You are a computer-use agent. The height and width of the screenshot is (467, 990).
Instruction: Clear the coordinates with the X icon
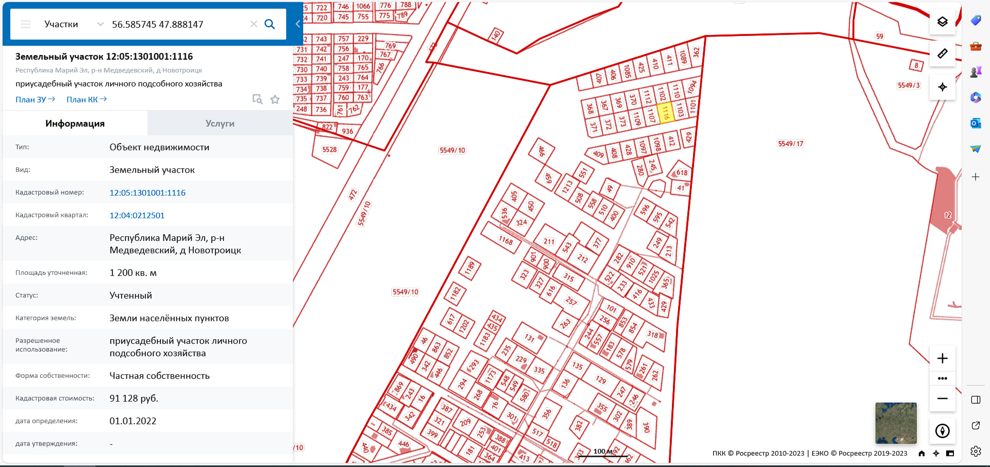[254, 24]
